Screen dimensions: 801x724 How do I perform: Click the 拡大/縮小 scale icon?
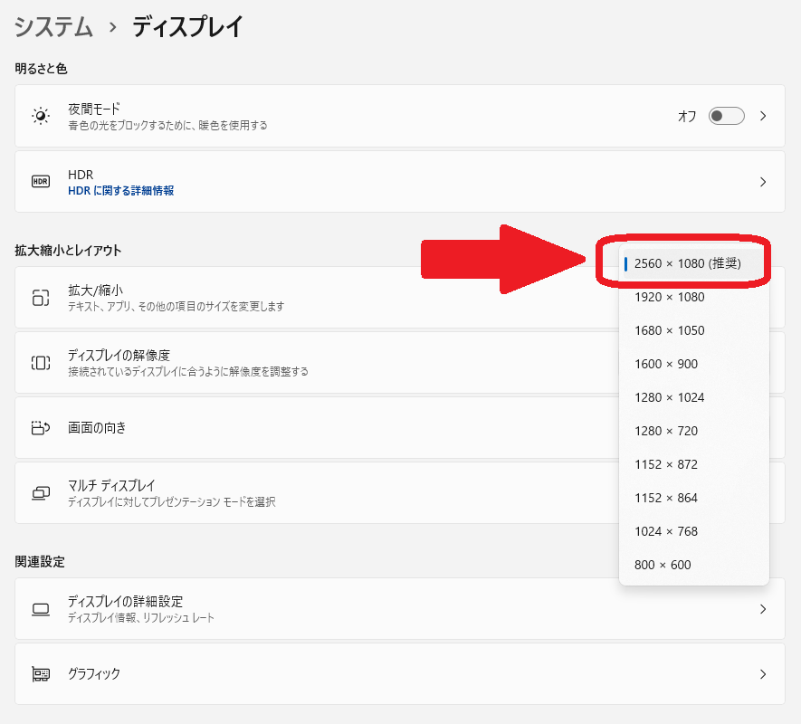(x=41, y=298)
